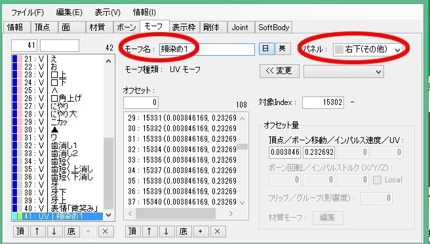Move morph up with ↑ under morph list

coord(37,232)
